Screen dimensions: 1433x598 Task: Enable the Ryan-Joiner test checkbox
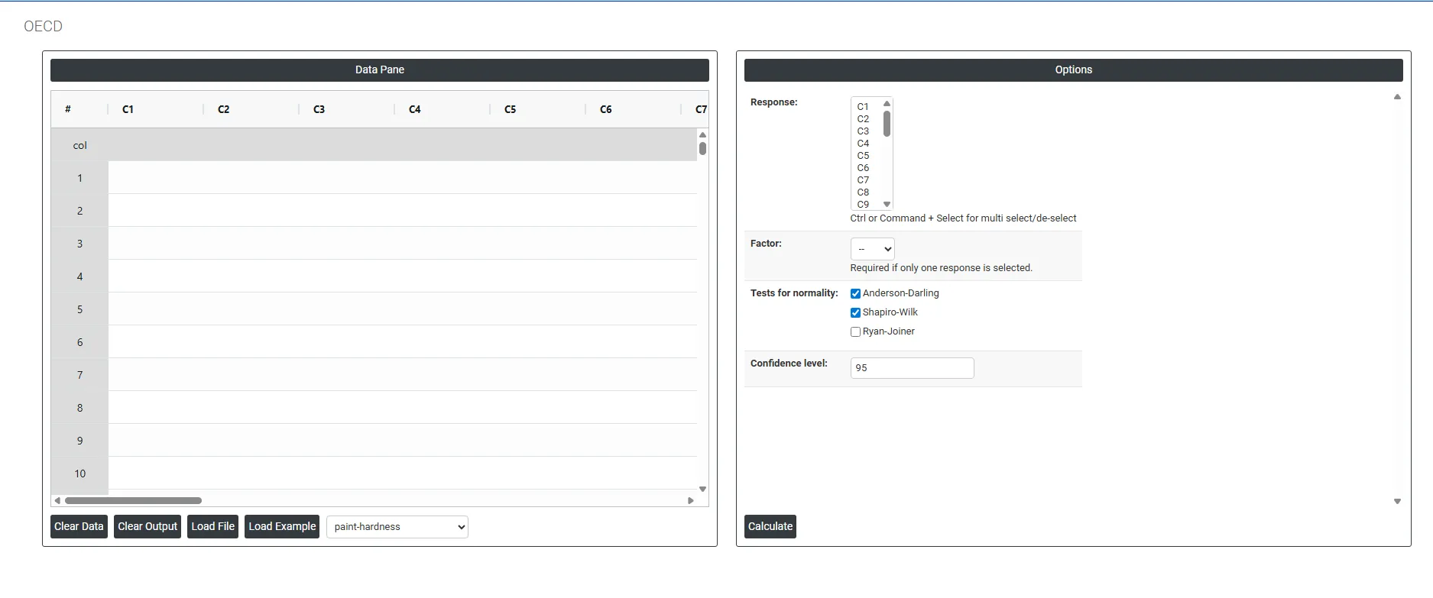point(855,331)
